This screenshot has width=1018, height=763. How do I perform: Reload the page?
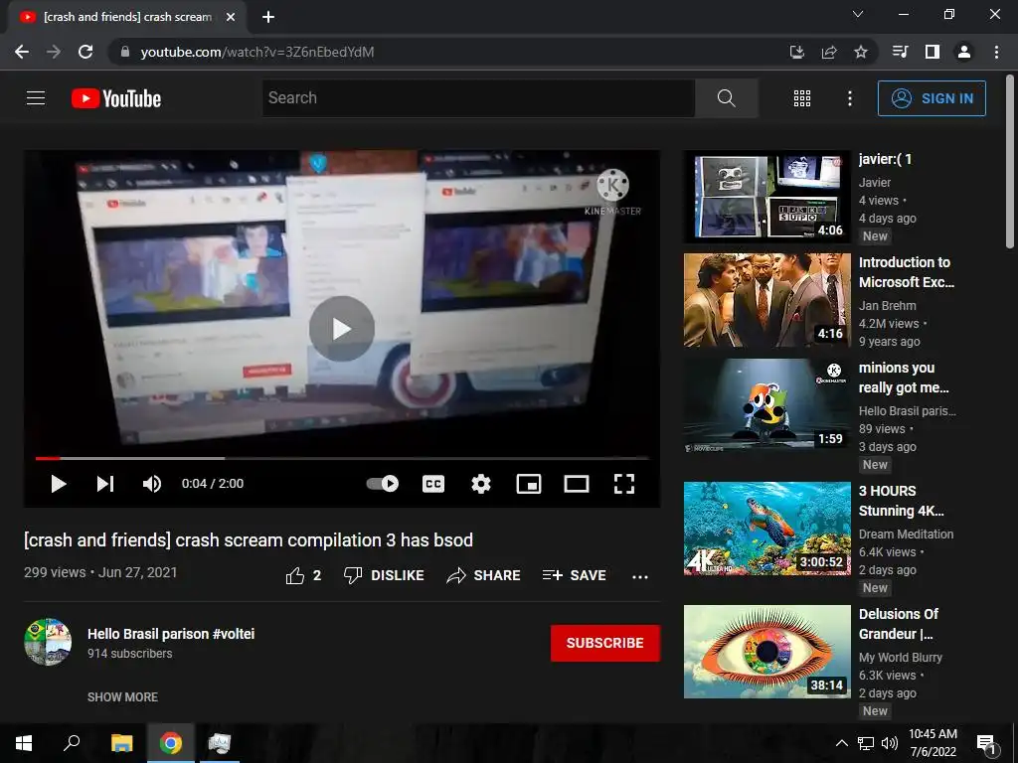(85, 52)
